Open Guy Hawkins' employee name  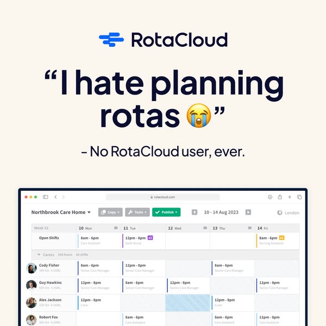pos(51,283)
